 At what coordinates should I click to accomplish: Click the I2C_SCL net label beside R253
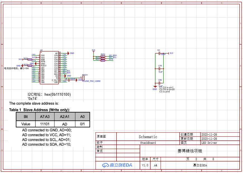tap(113, 57)
